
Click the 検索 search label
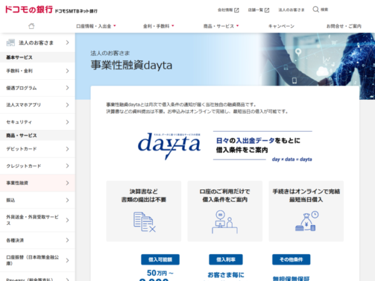coord(324,9)
